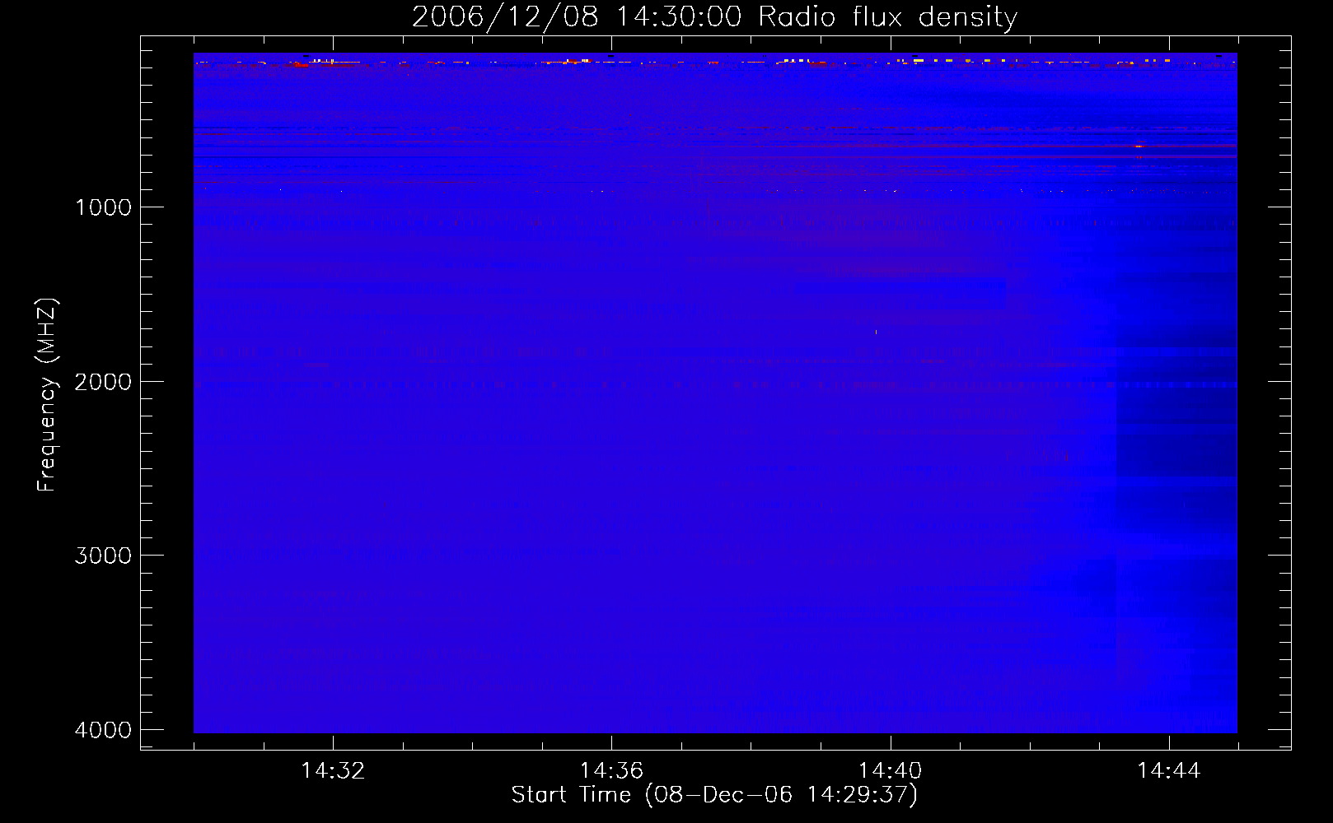Click the 14:40 time tick label
Image resolution: width=1333 pixels, height=823 pixels.
click(891, 771)
